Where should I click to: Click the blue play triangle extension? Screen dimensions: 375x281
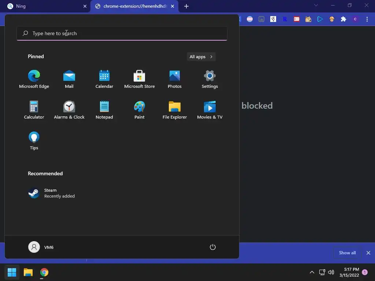320,19
